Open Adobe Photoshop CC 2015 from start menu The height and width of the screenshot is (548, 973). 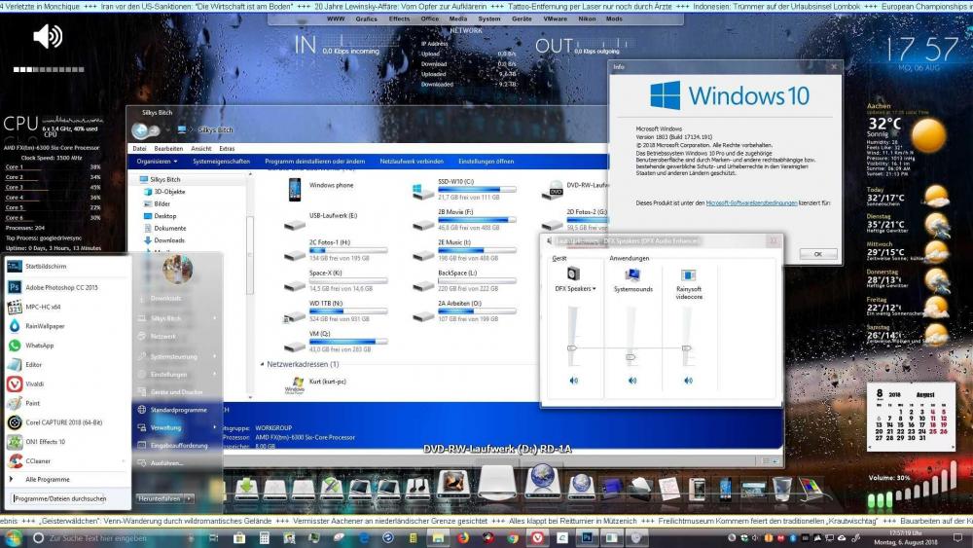60,287
